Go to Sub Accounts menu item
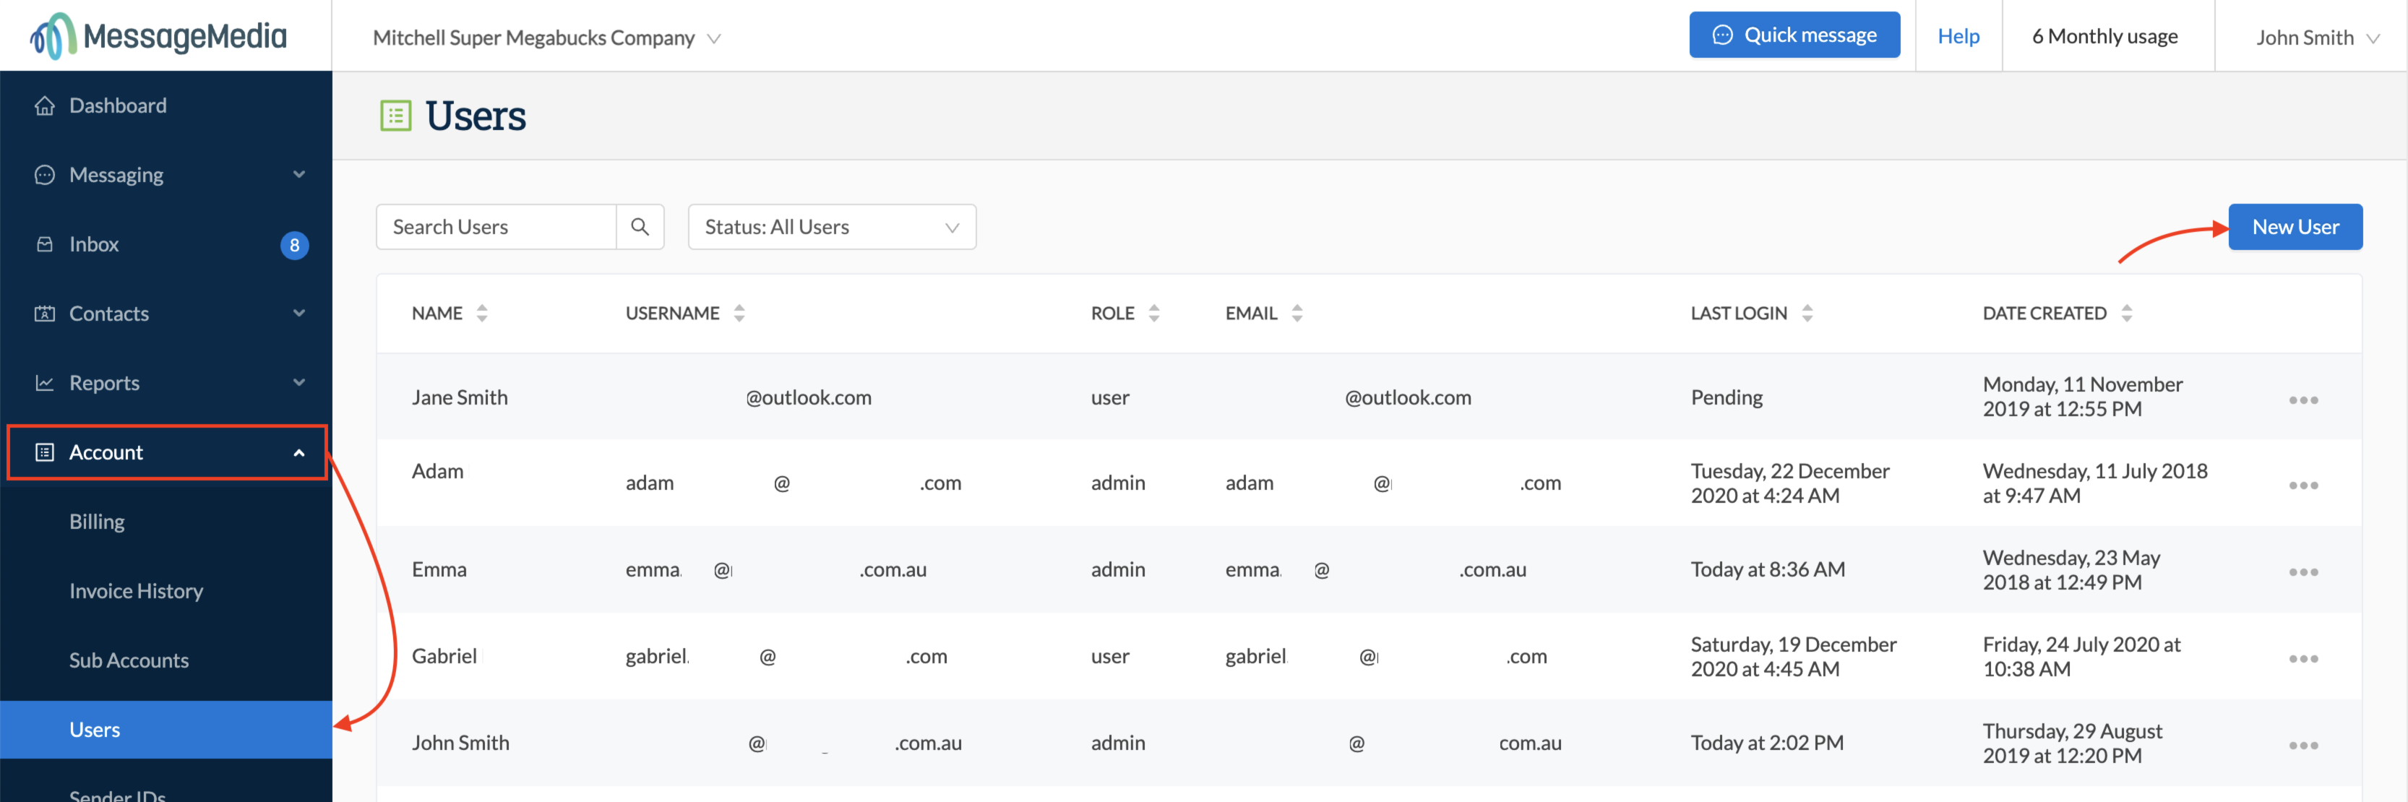 (x=129, y=660)
